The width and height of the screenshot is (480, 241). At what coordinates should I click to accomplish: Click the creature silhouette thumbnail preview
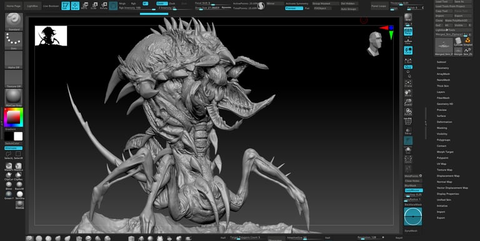coord(51,36)
